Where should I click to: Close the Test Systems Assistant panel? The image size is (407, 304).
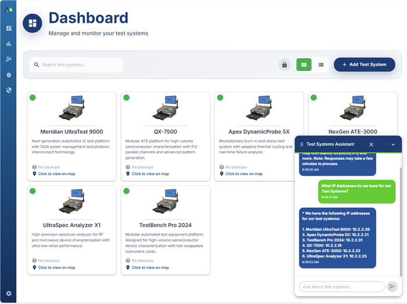tap(372, 144)
